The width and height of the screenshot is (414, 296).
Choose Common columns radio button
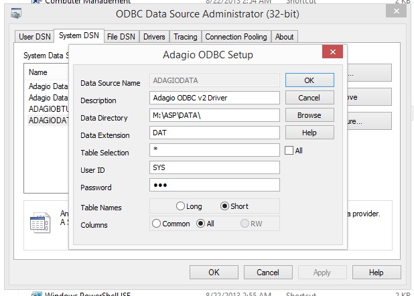pyautogui.click(x=157, y=224)
